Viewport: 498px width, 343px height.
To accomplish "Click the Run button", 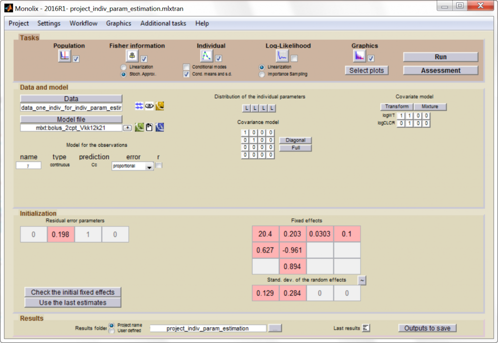I will point(440,56).
